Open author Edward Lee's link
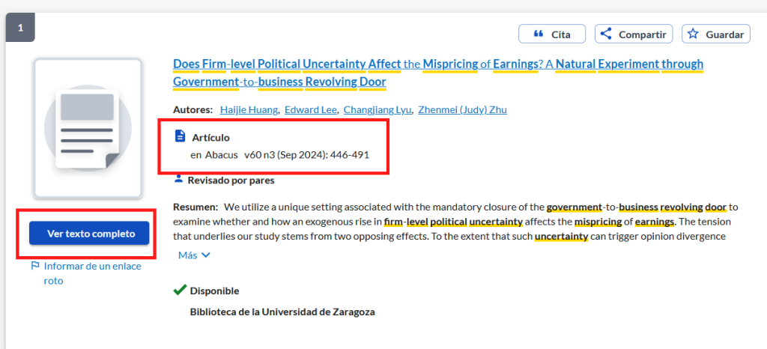This screenshot has width=767, height=349. coord(311,109)
